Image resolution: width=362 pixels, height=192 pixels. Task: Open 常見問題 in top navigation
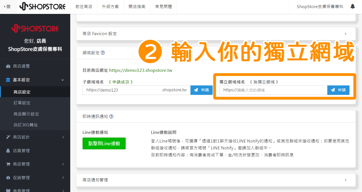164,6
